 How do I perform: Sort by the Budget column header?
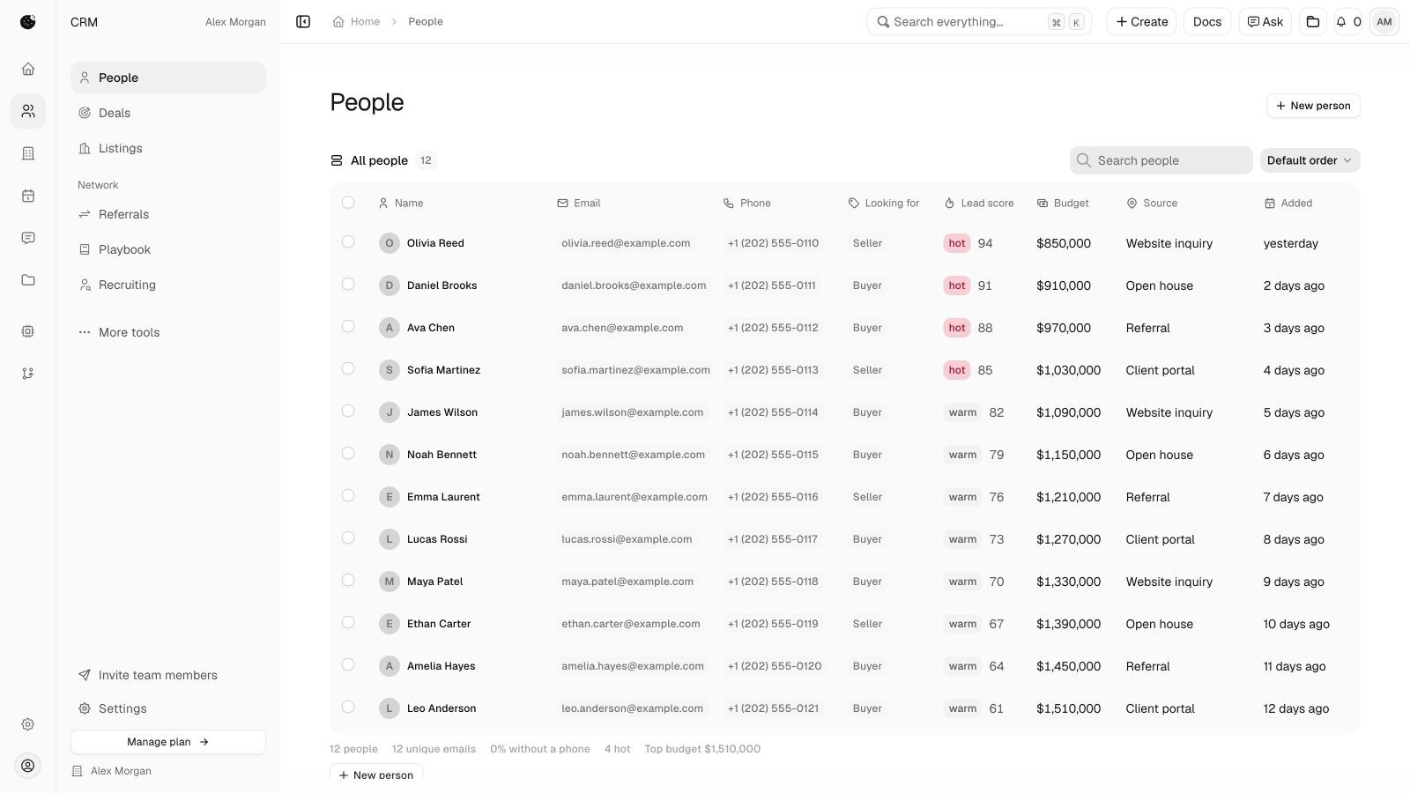(x=1063, y=204)
